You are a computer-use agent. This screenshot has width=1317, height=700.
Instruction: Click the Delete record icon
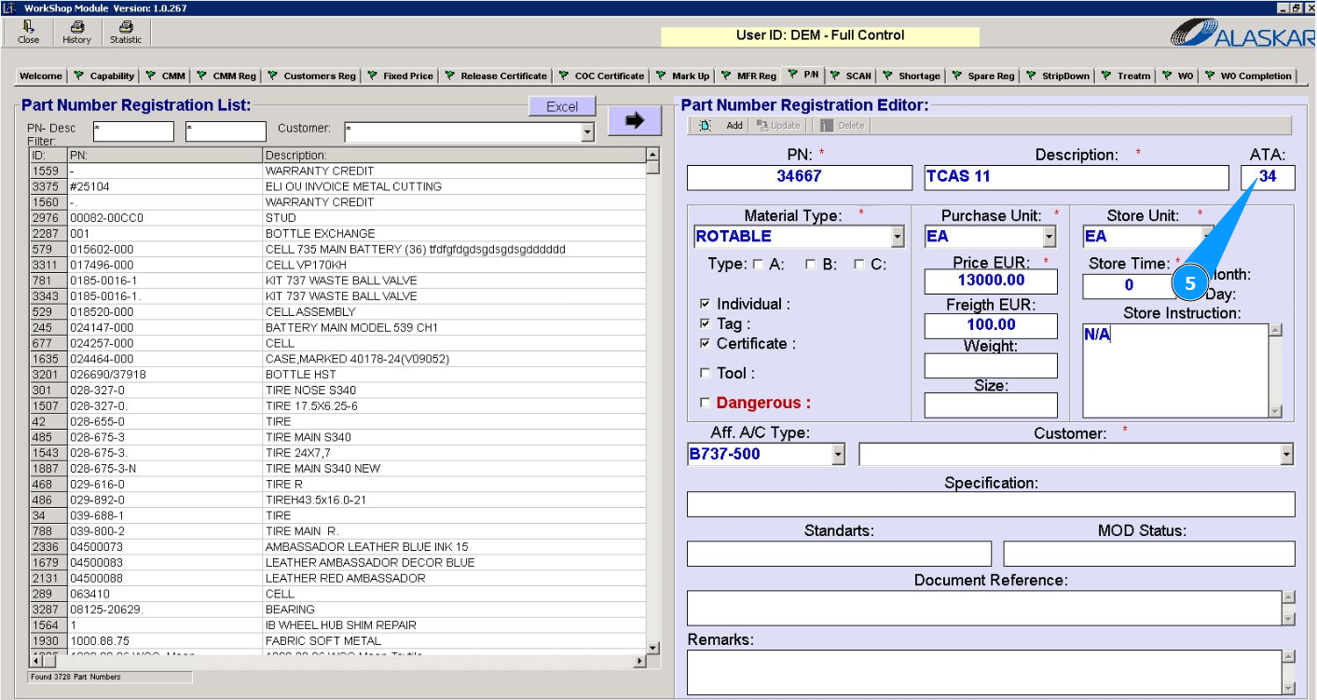click(827, 126)
